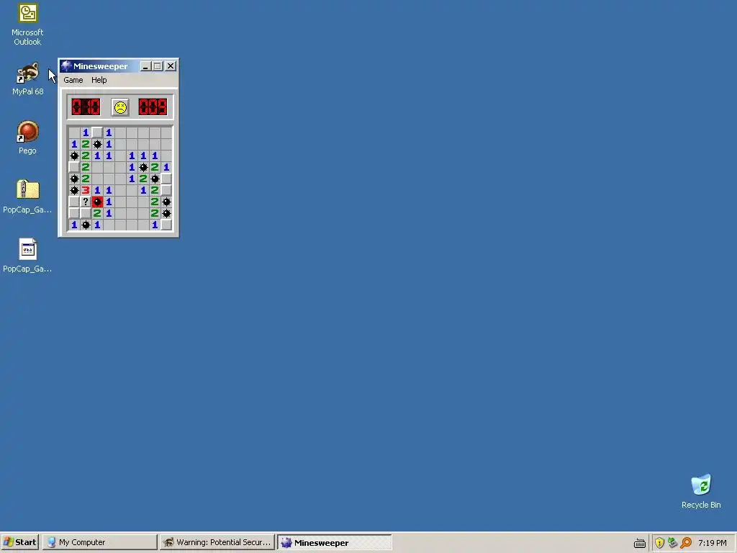
Task: Click the on-screen keyboard taskbar icon
Action: tap(640, 543)
